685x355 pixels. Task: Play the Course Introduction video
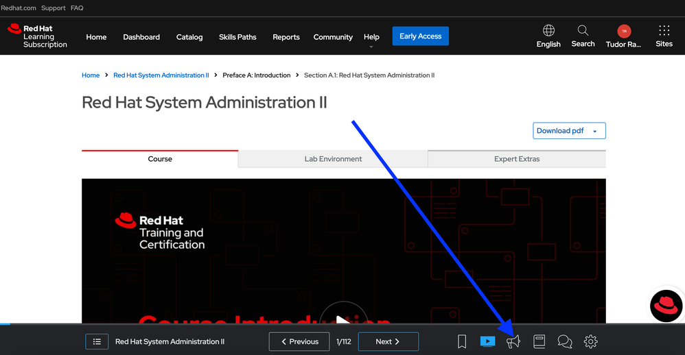click(x=343, y=317)
